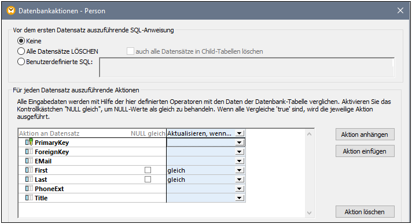Select Alle Datensätze LÖSCHEN radio option
The image size is (412, 224).
click(21, 51)
